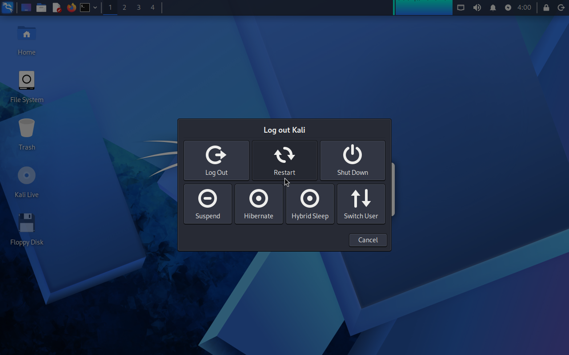
Task: Choose Shut Down in the dialog
Action: coord(353,161)
